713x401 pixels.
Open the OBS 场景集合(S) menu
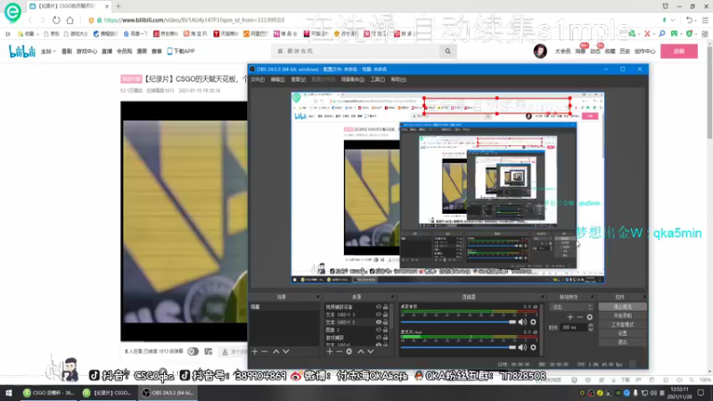point(353,79)
